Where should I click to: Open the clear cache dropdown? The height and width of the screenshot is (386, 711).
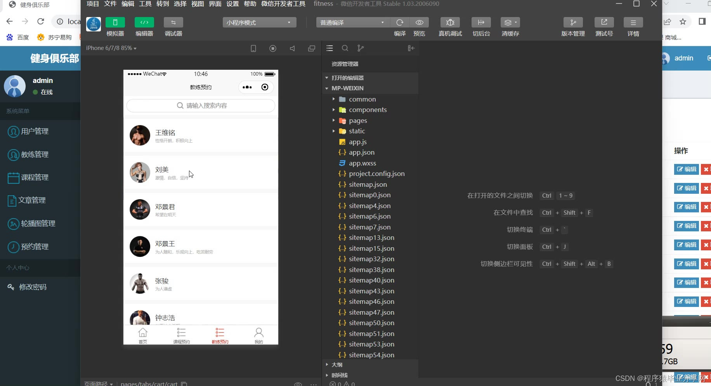510,22
